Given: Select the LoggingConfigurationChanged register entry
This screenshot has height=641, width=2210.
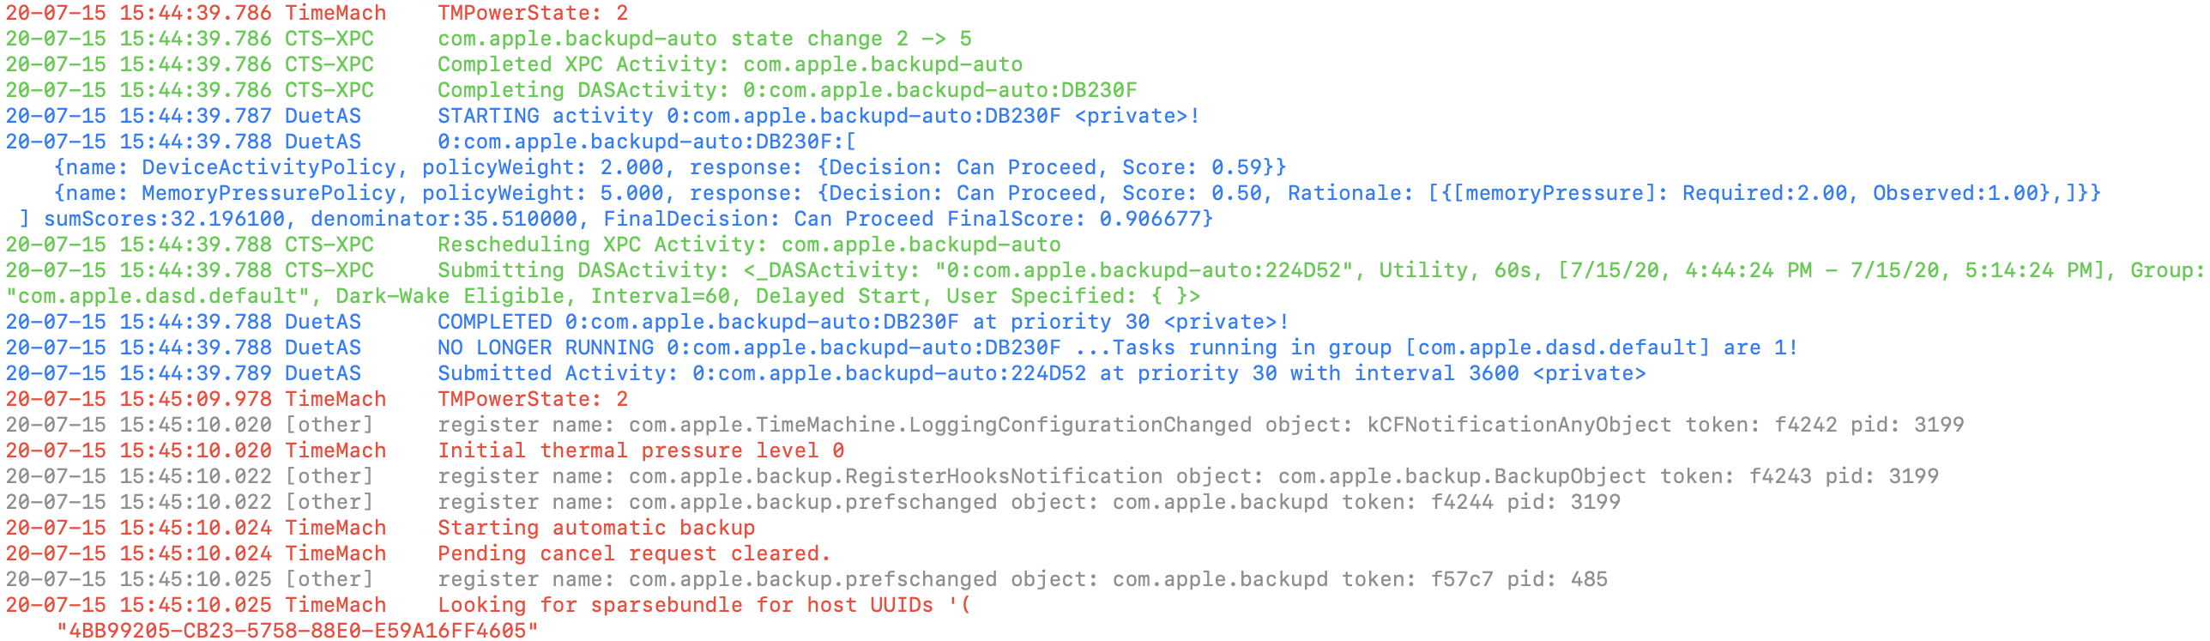Looking at the screenshot, I should click(1200, 425).
